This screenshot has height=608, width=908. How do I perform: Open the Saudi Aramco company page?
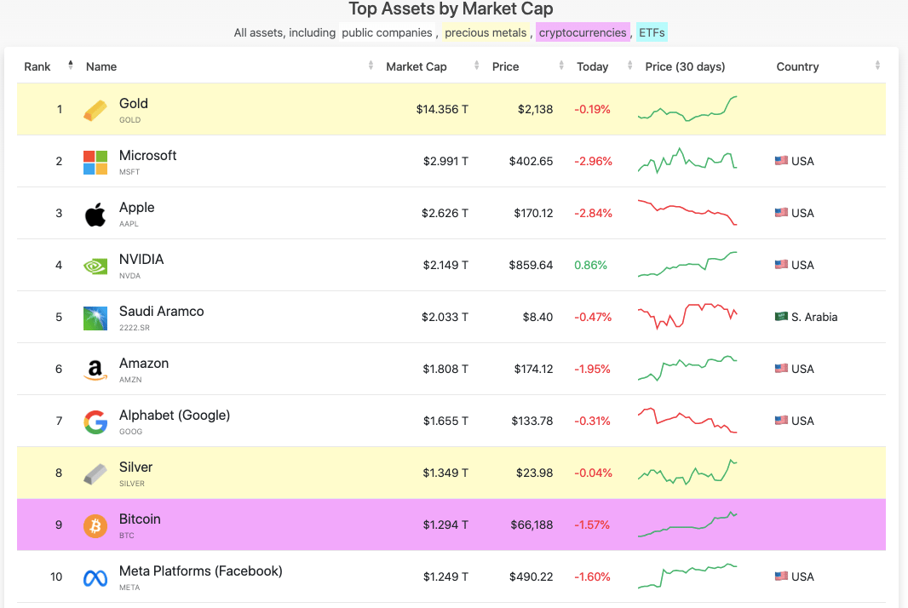[162, 312]
